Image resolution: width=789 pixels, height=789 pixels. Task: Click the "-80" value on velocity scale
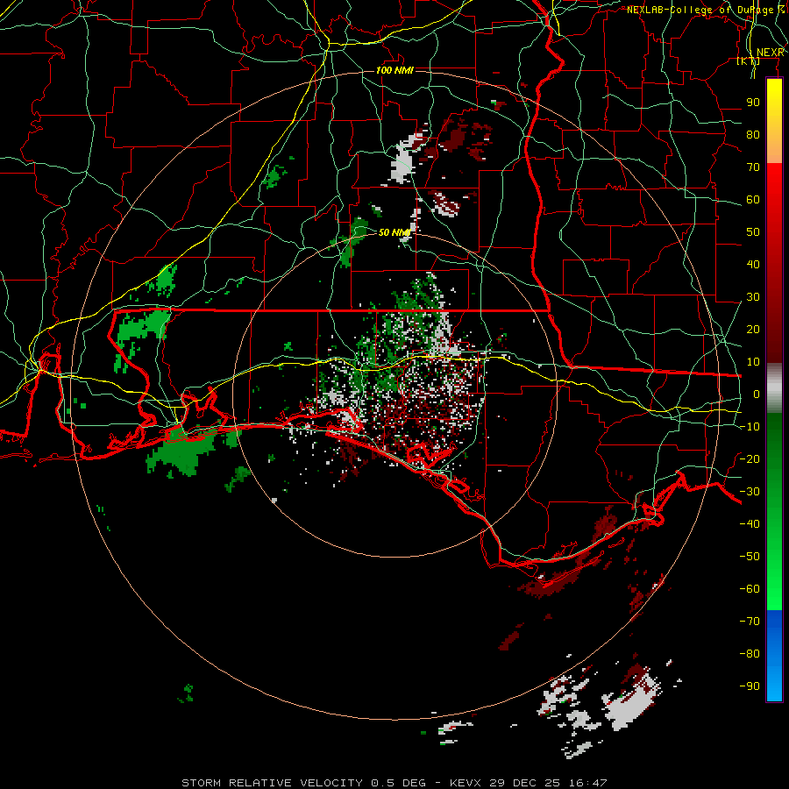coord(750,654)
